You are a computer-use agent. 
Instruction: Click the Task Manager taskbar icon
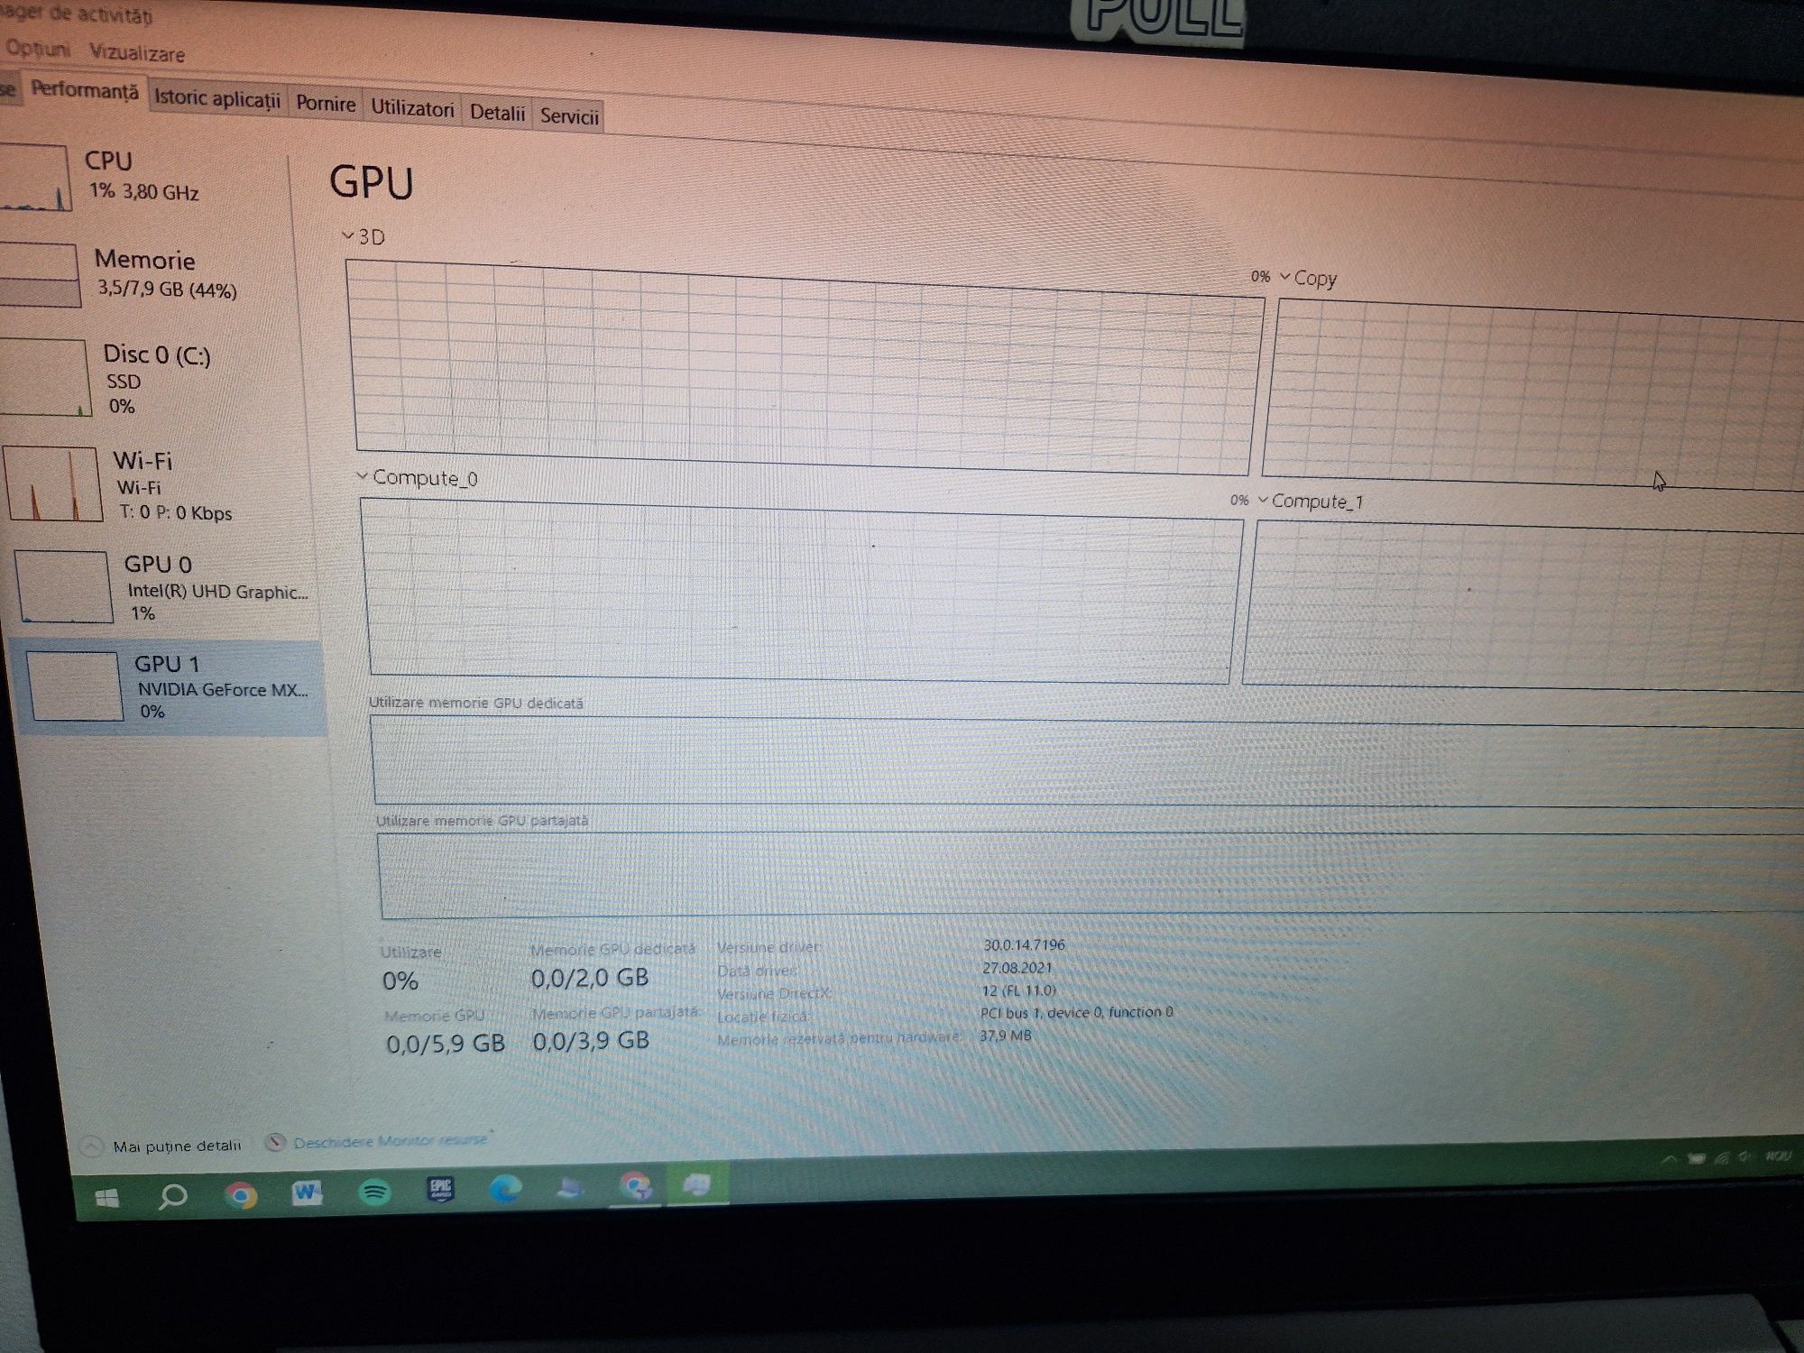tap(697, 1184)
